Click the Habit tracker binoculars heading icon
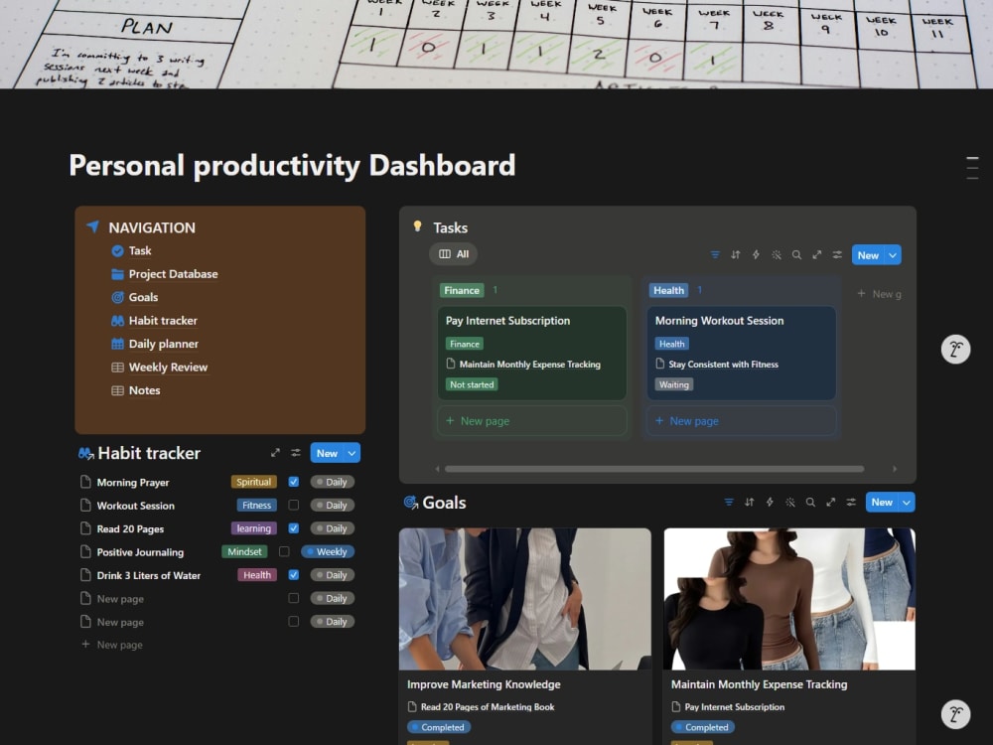 coord(86,453)
